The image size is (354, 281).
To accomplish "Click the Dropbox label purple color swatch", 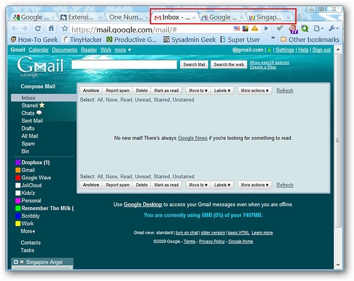I will point(18,163).
